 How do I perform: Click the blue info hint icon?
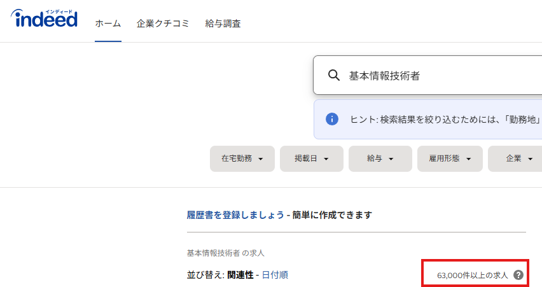point(332,119)
